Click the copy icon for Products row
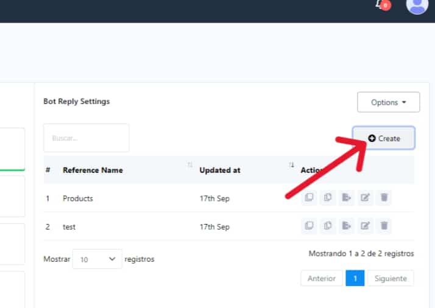Image resolution: width=435 pixels, height=308 pixels. coord(328,197)
